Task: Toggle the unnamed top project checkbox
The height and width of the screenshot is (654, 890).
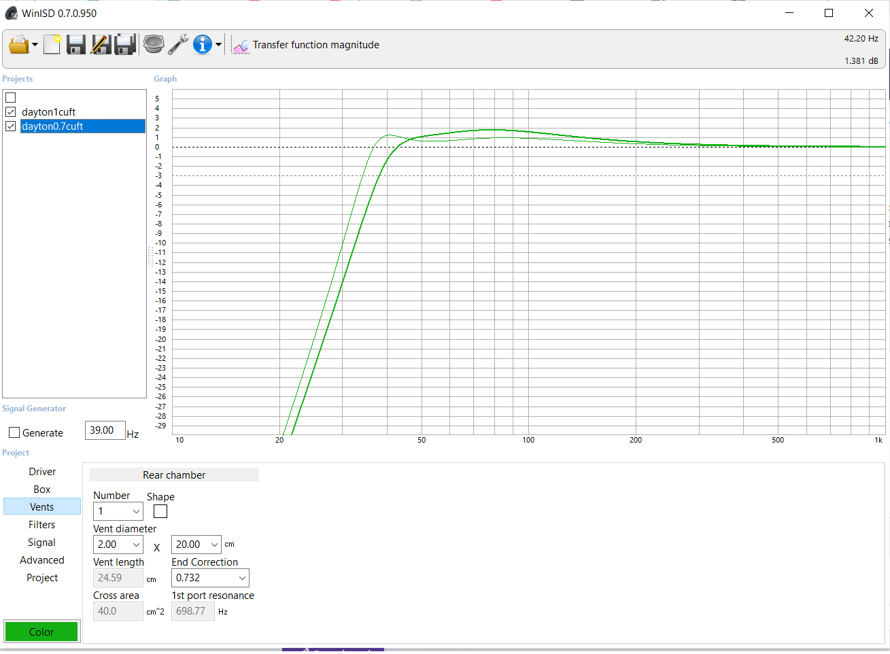Action: (11, 98)
